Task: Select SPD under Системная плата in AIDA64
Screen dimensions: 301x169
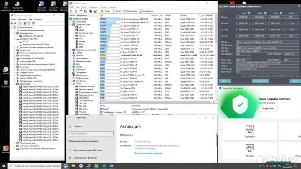Action: tap(80, 38)
